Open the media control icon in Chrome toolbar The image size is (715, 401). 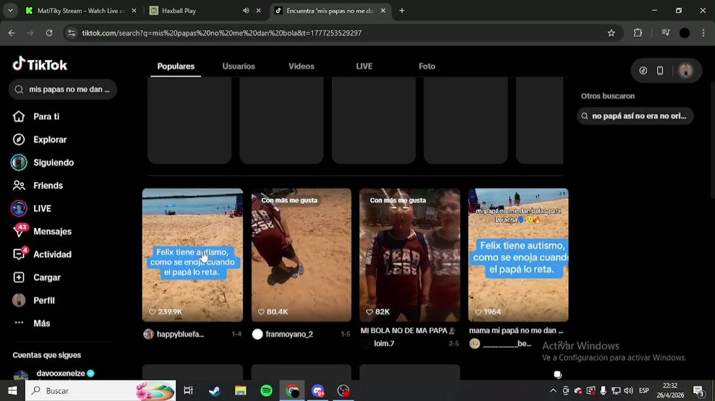665,33
